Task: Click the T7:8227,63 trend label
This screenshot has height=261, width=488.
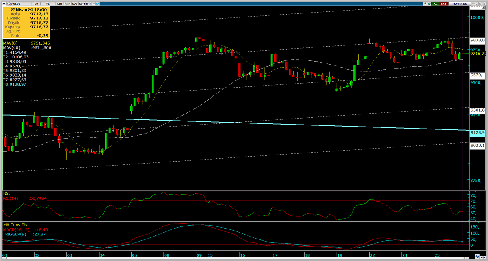Action: 15,80
